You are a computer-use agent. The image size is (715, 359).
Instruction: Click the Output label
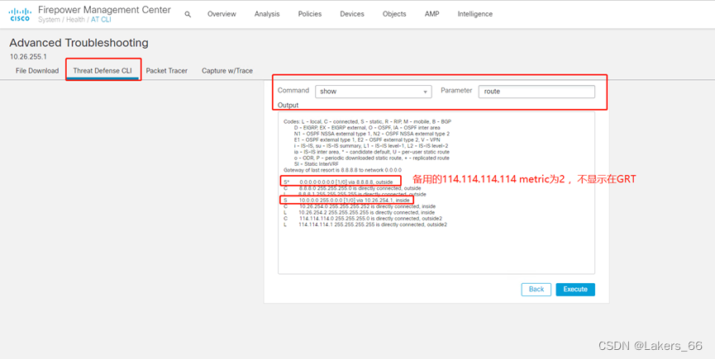point(288,105)
